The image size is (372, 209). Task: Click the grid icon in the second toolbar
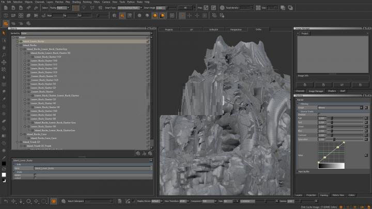point(205,15)
